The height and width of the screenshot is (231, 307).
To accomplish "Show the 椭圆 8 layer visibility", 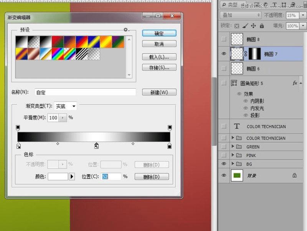I will (x=224, y=39).
